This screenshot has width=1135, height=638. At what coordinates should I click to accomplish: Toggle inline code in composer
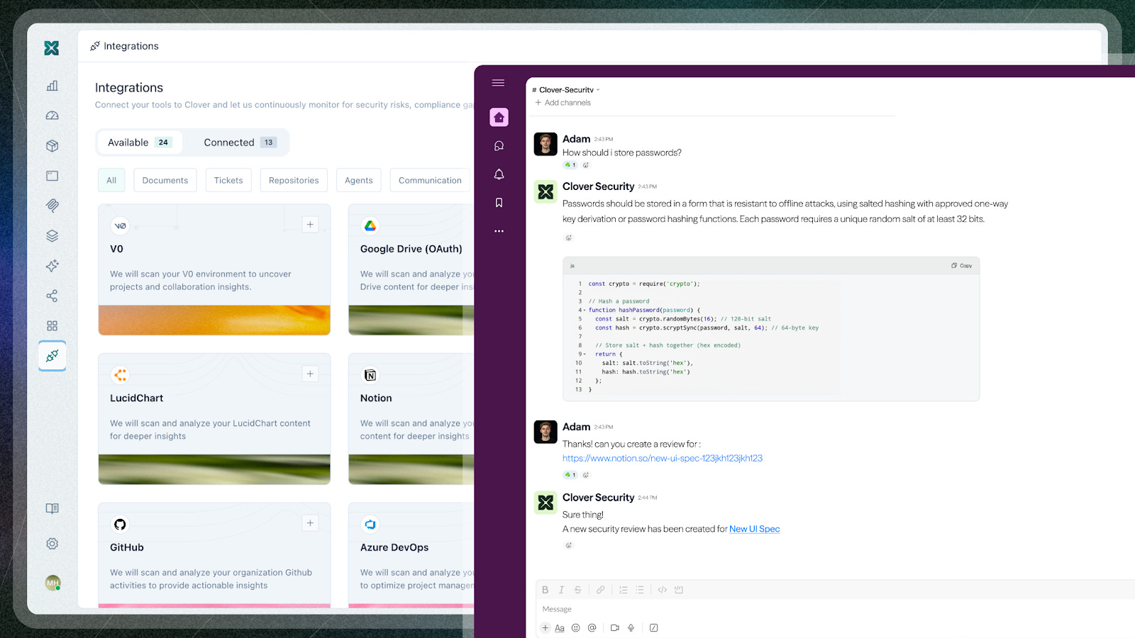click(662, 590)
